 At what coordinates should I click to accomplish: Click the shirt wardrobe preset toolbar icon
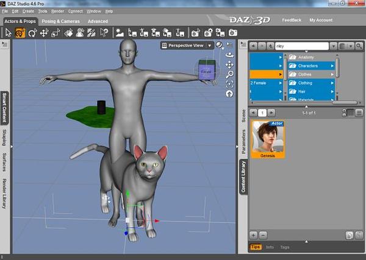[156, 33]
